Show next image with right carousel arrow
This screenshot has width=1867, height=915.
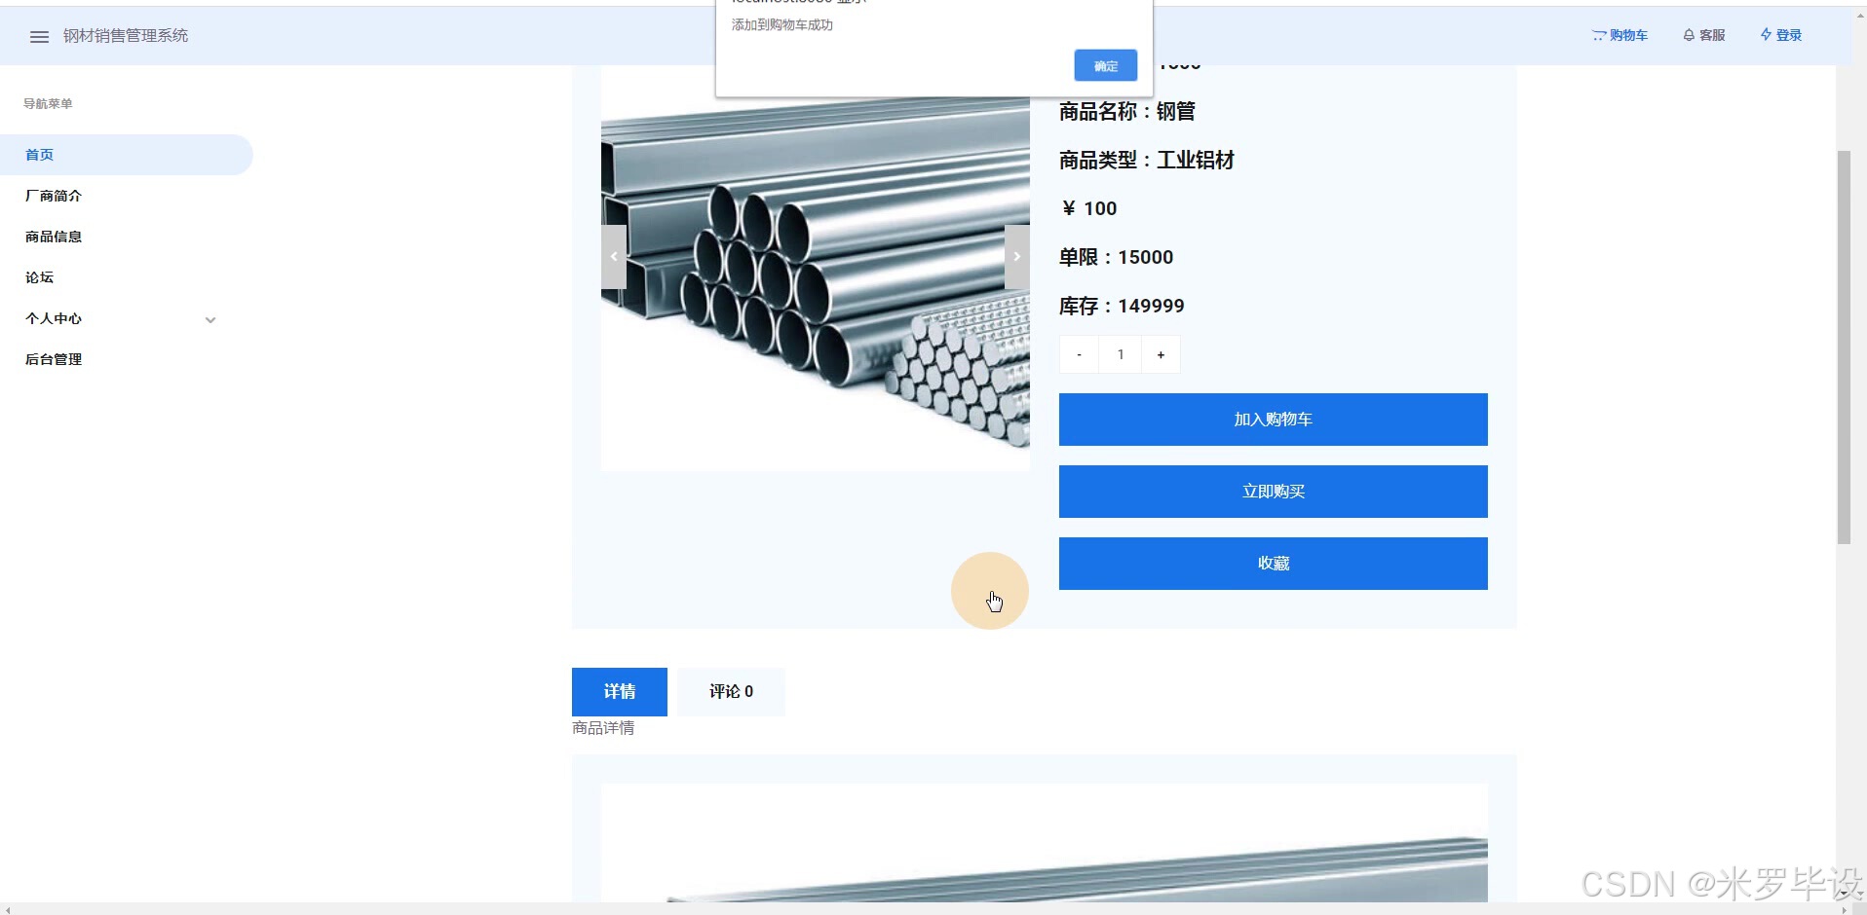click(x=1017, y=256)
